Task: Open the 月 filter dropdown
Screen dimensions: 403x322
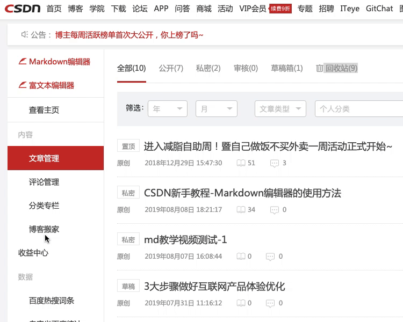Action: pyautogui.click(x=217, y=109)
